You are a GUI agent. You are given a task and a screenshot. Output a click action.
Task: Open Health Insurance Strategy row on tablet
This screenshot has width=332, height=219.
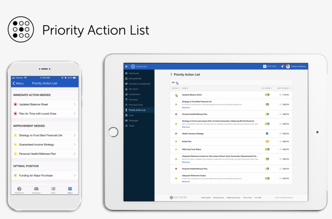click(x=231, y=134)
